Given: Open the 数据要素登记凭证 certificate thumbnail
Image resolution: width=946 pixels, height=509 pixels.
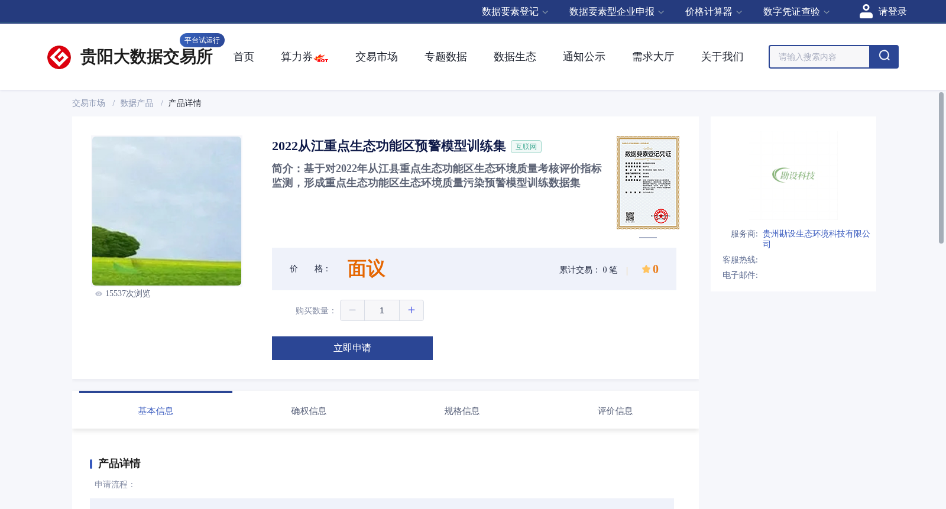Looking at the screenshot, I should click(648, 183).
